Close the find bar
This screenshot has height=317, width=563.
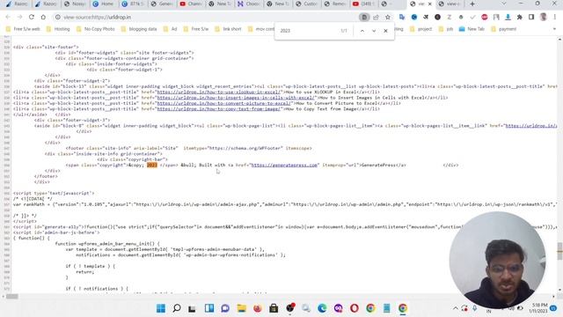point(385,31)
